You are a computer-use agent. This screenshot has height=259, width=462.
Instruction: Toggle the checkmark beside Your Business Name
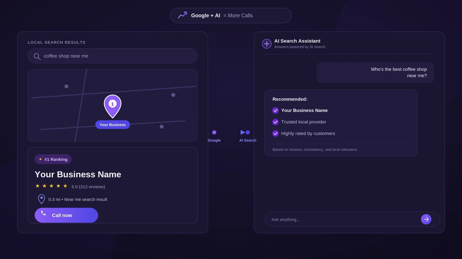tap(275, 111)
